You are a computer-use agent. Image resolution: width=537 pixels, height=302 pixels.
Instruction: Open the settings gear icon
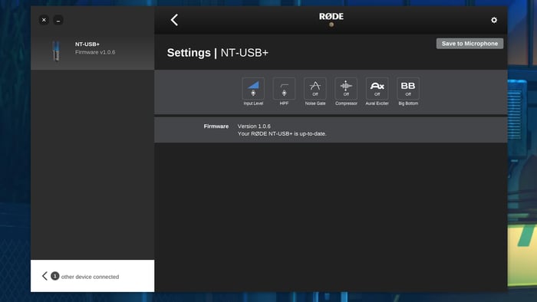[494, 20]
